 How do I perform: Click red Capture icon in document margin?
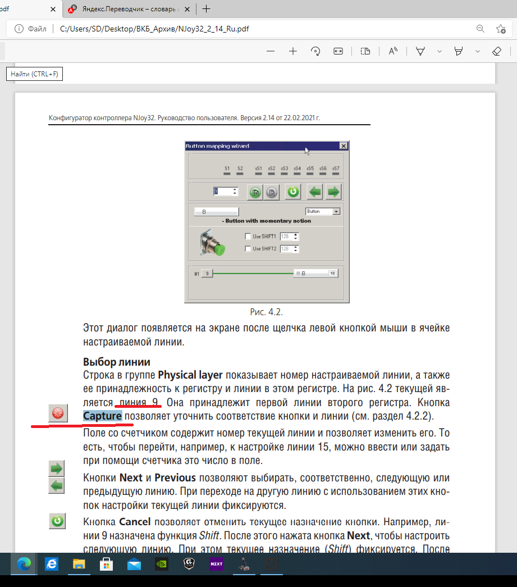tap(58, 413)
